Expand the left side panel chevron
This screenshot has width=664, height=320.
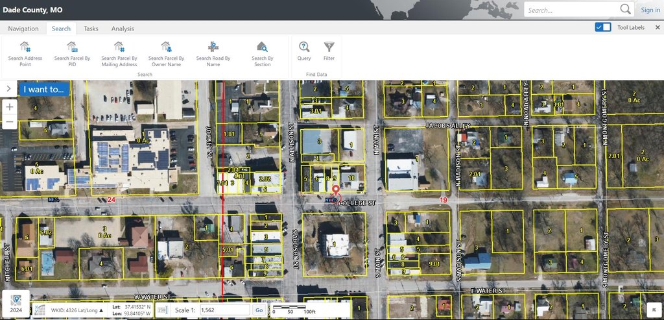click(8, 89)
